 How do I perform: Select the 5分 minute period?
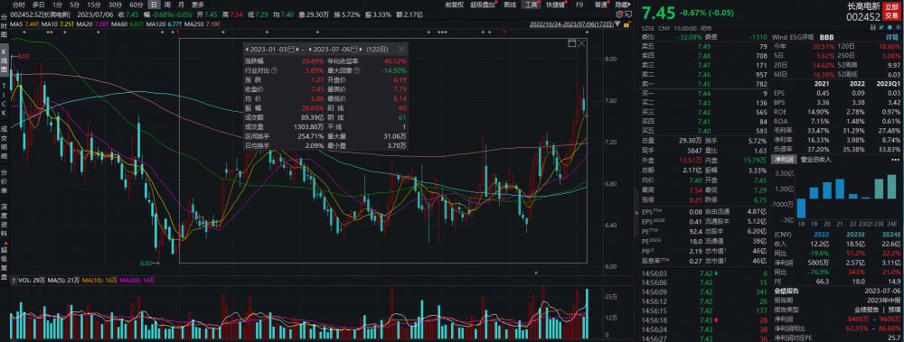point(75,4)
